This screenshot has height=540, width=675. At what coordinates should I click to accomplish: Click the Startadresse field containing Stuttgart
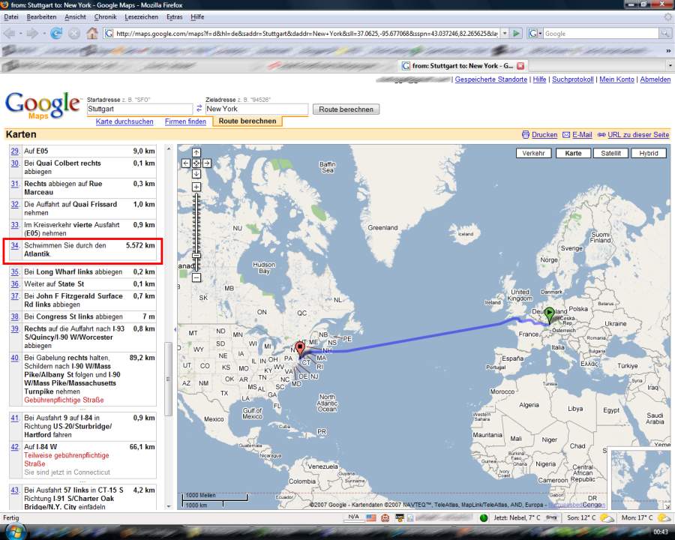(x=139, y=109)
